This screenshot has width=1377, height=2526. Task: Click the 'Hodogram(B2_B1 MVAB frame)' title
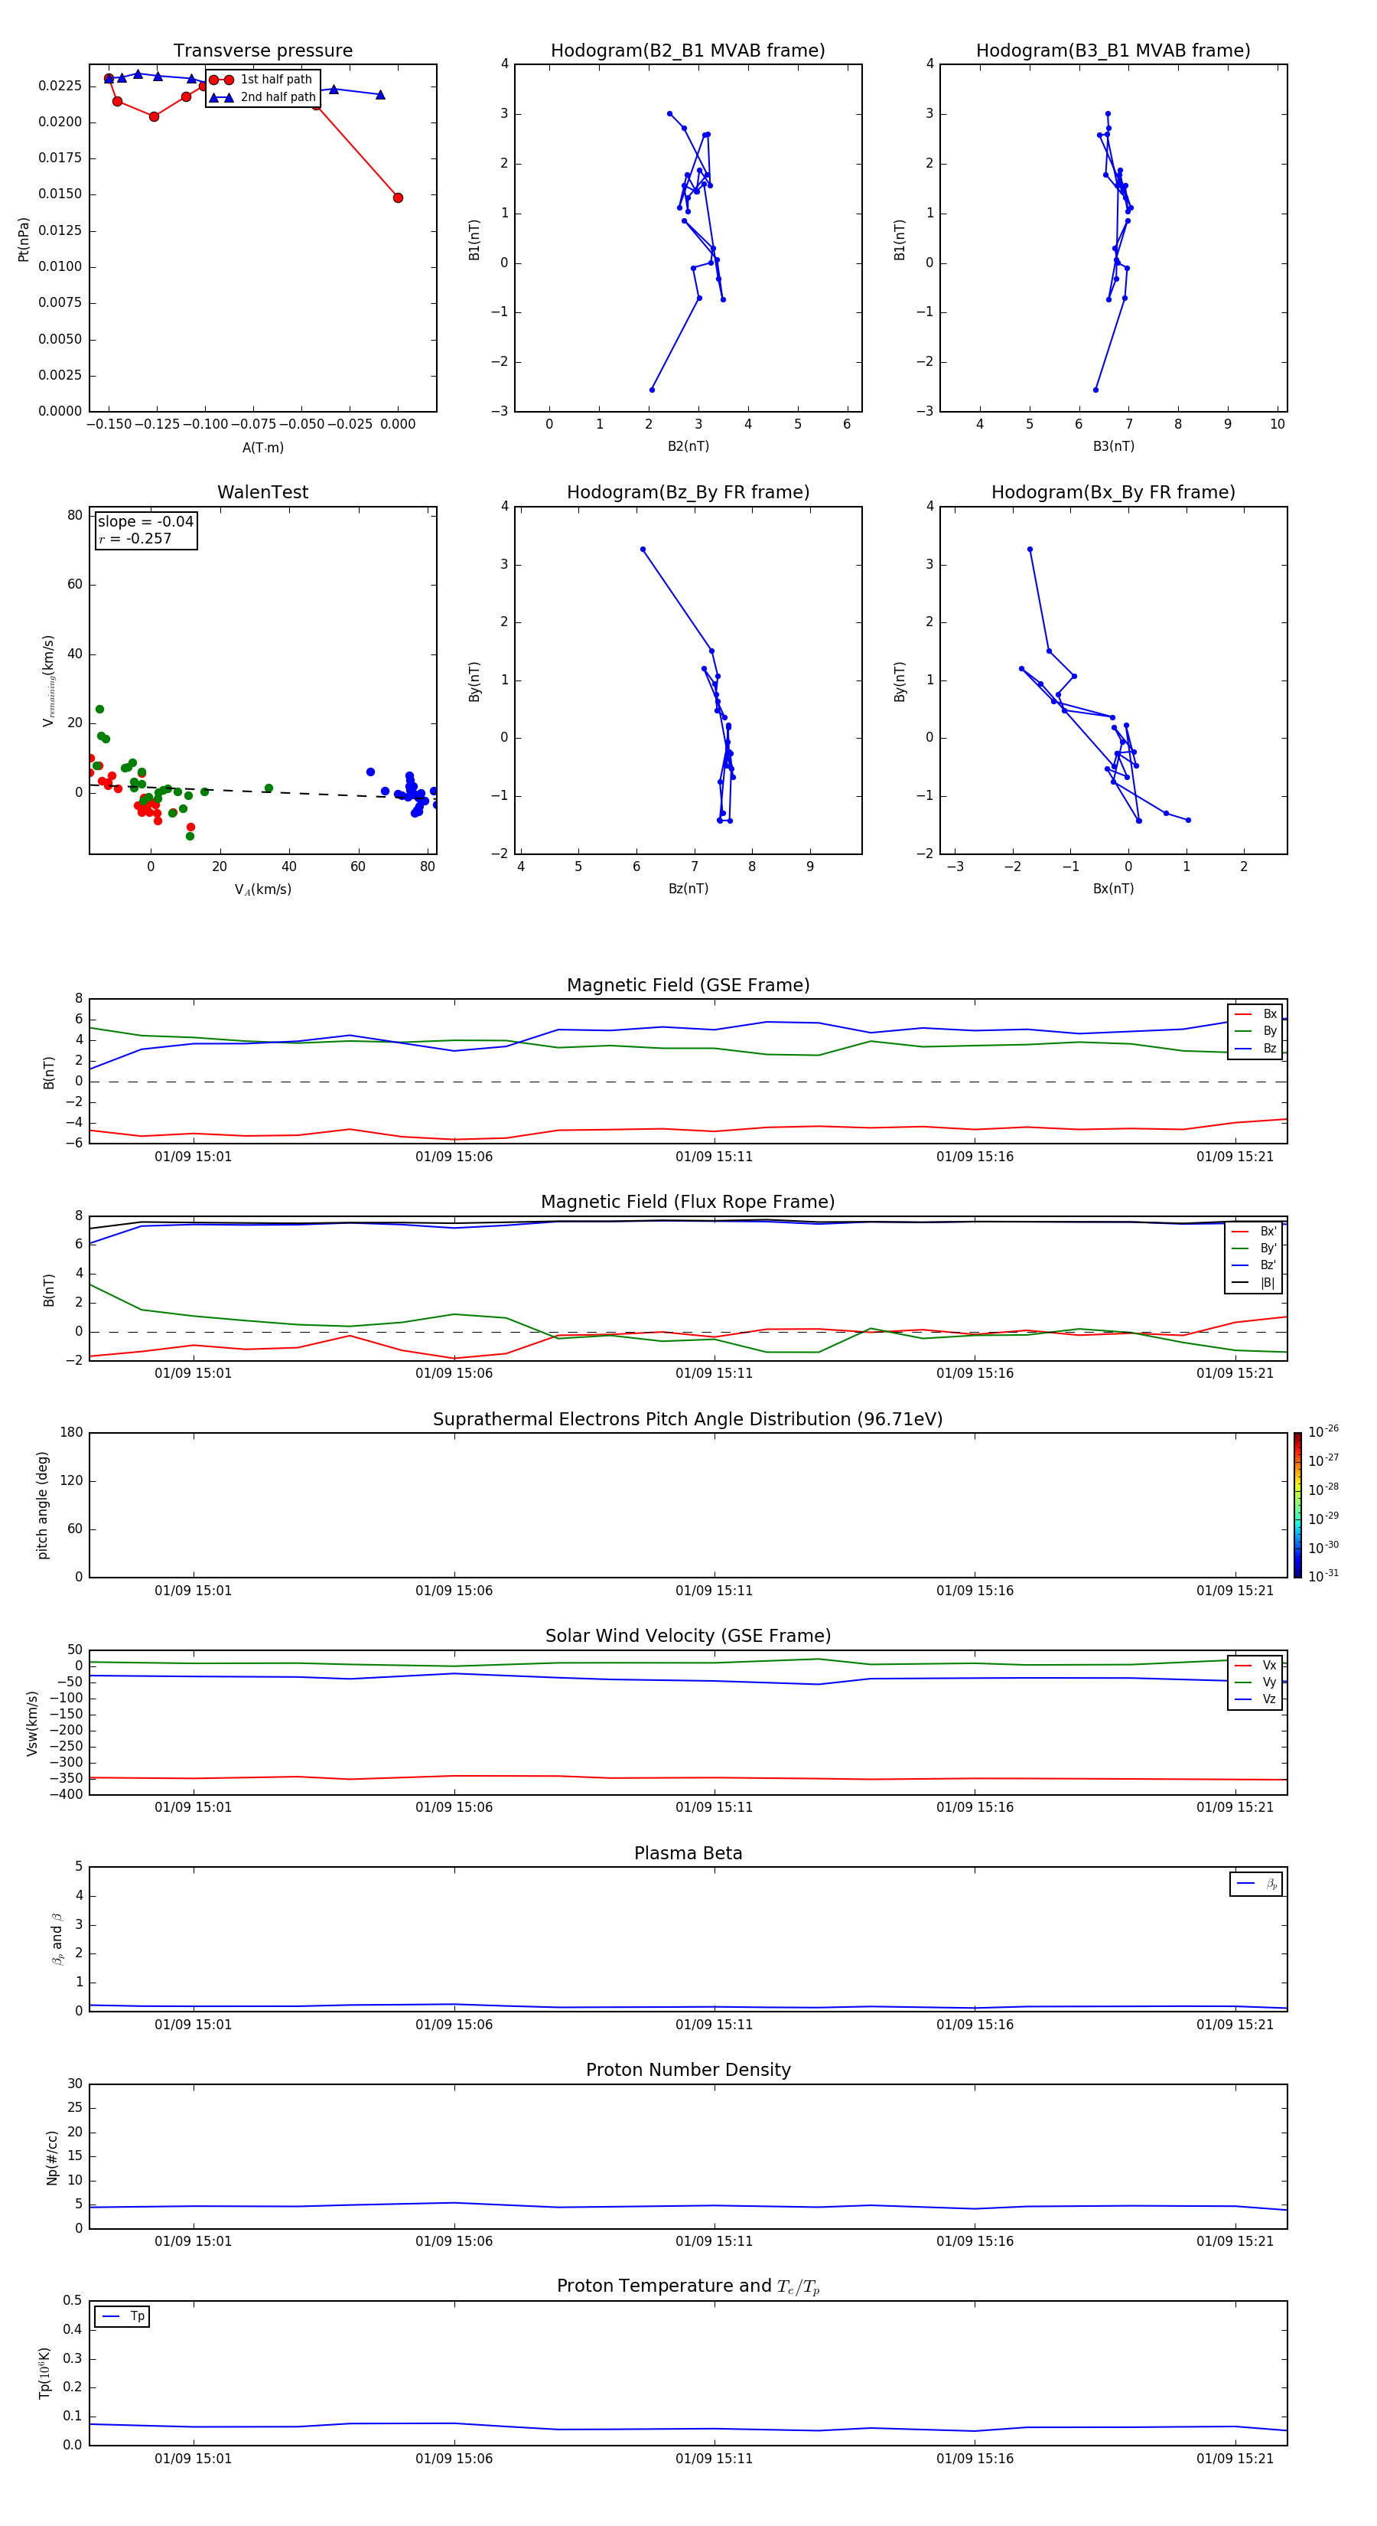[x=688, y=51]
